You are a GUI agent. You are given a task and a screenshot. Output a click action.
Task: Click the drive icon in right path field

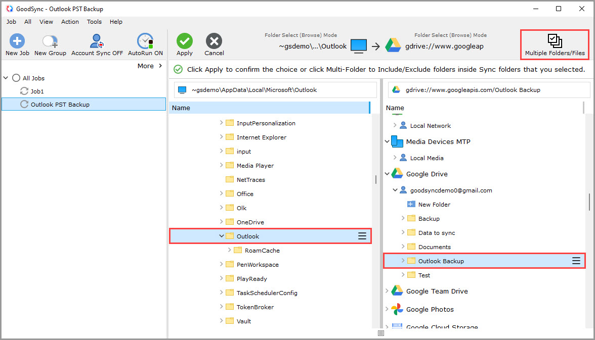(396, 90)
